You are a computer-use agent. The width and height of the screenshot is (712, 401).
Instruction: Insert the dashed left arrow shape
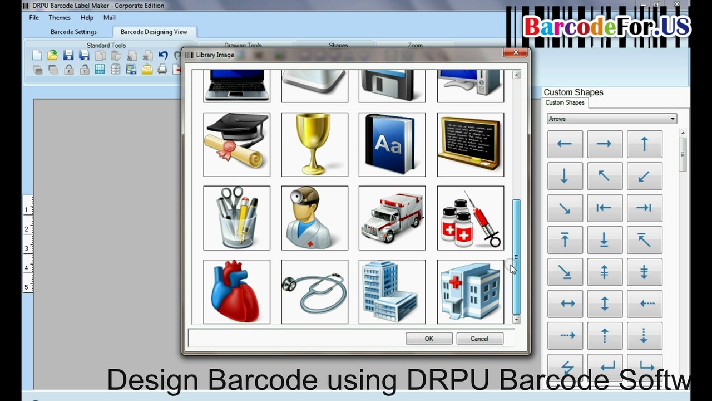[x=644, y=304]
